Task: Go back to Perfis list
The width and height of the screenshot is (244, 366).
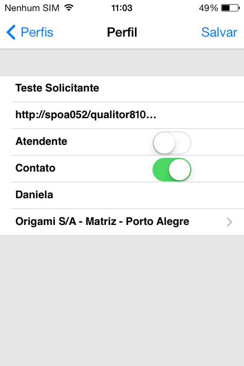Action: pos(30,32)
